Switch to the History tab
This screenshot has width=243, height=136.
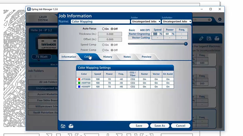coord(107,57)
